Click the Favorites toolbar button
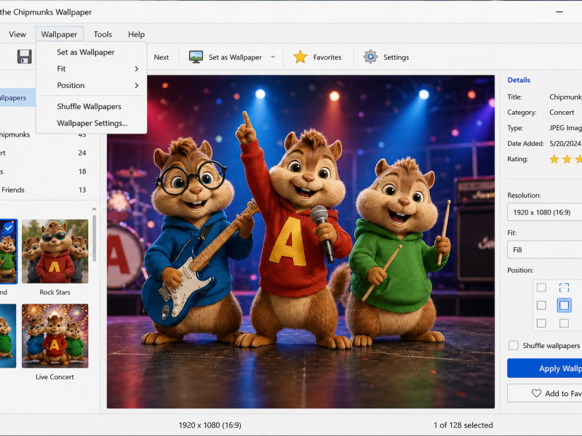Image resolution: width=582 pixels, height=436 pixels. point(317,57)
